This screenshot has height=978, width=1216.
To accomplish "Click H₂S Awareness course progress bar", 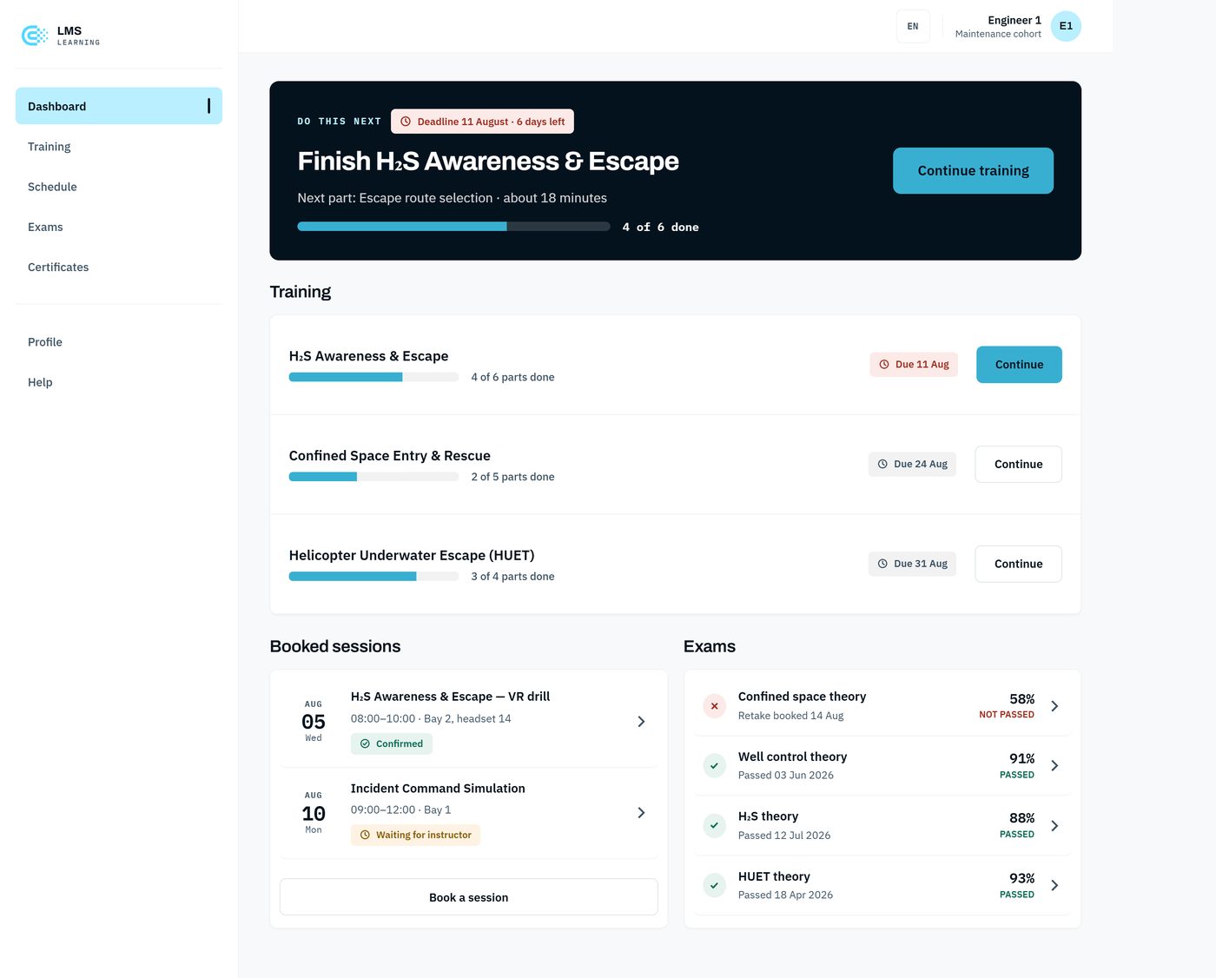I will point(373,377).
